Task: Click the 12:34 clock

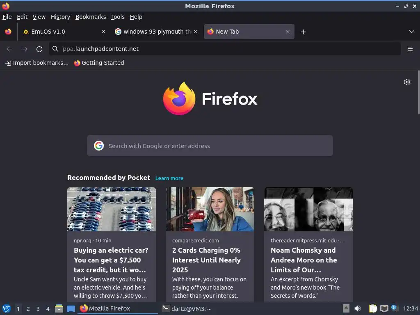Action: 410,308
